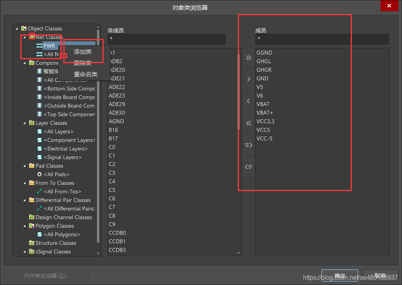402x285 pixels.
Task: Click the 非成员 filter input field
Action: [166, 39]
